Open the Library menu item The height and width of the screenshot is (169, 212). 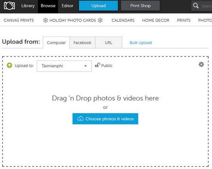(x=28, y=6)
